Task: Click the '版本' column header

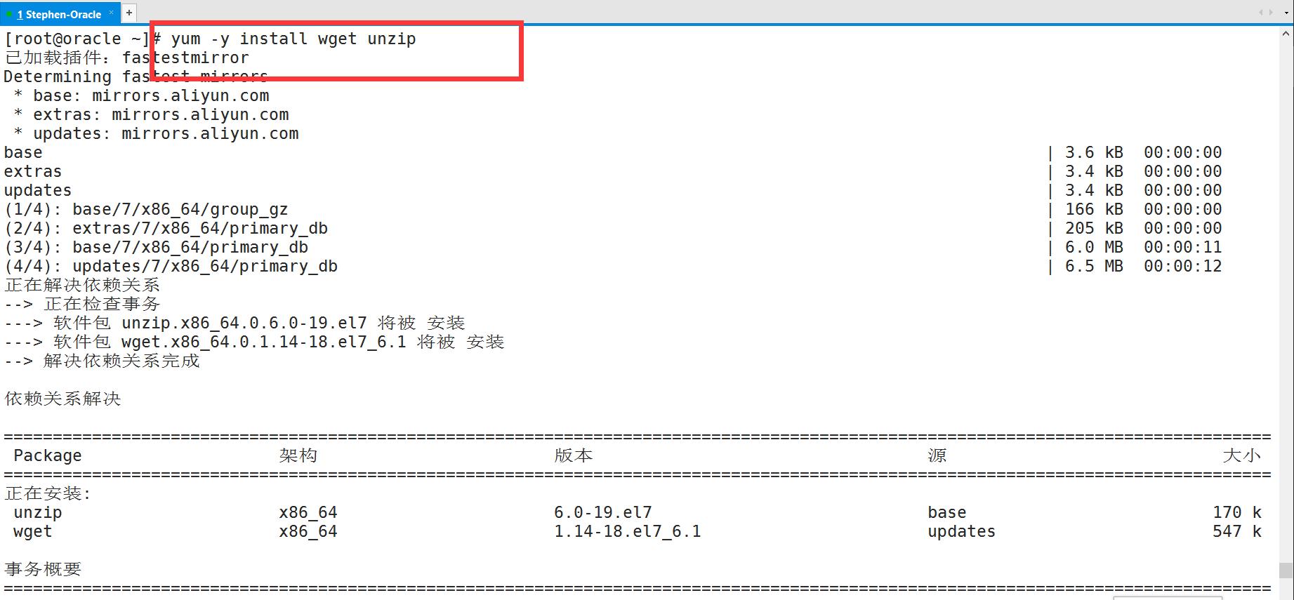Action: tap(574, 455)
